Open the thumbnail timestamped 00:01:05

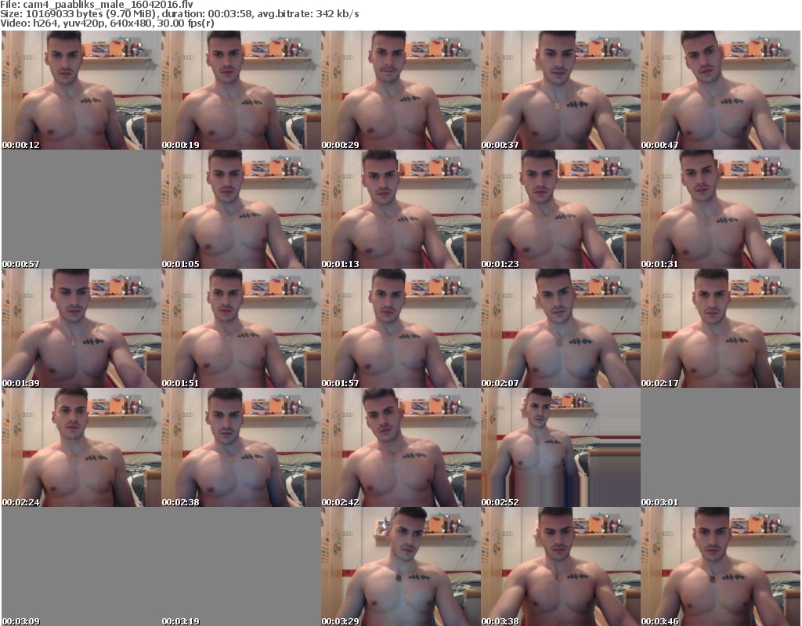(241, 209)
